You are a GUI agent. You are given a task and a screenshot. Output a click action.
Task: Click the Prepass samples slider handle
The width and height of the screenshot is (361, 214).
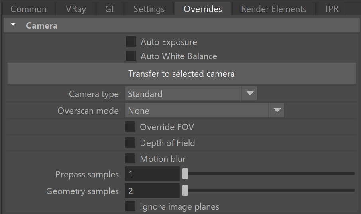coord(185,173)
